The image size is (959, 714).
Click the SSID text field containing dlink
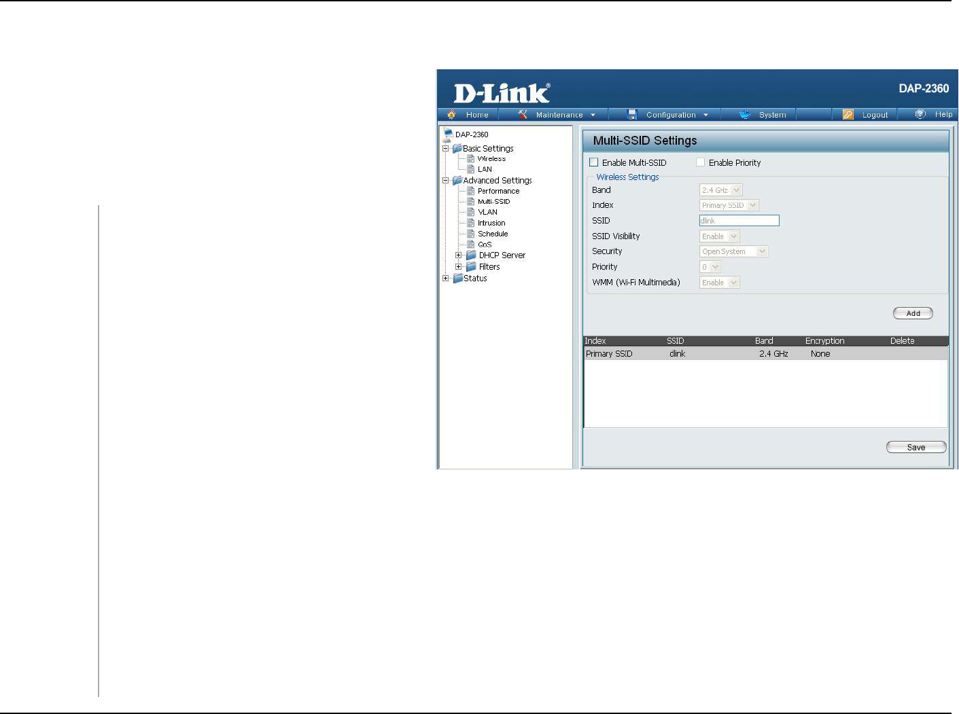click(x=739, y=221)
